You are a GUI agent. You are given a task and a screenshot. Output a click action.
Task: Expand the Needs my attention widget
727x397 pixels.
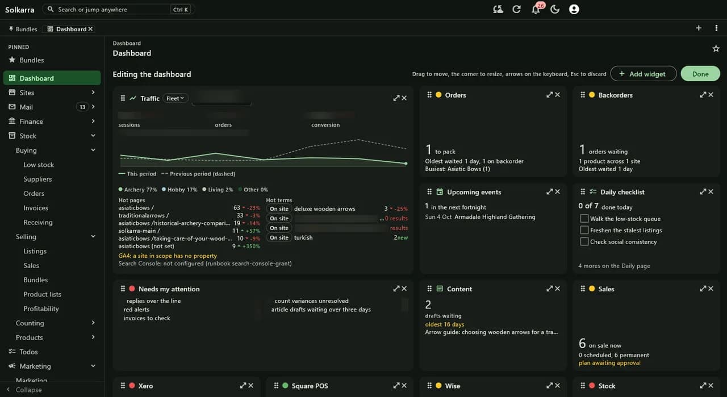click(x=396, y=289)
